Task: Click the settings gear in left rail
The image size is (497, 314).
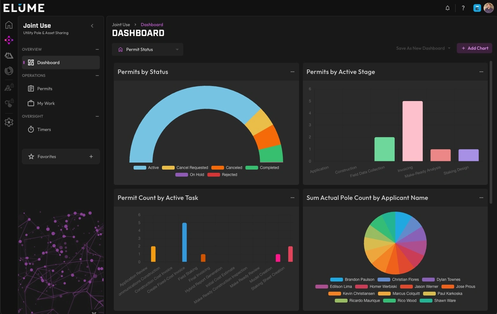Action: pos(9,122)
